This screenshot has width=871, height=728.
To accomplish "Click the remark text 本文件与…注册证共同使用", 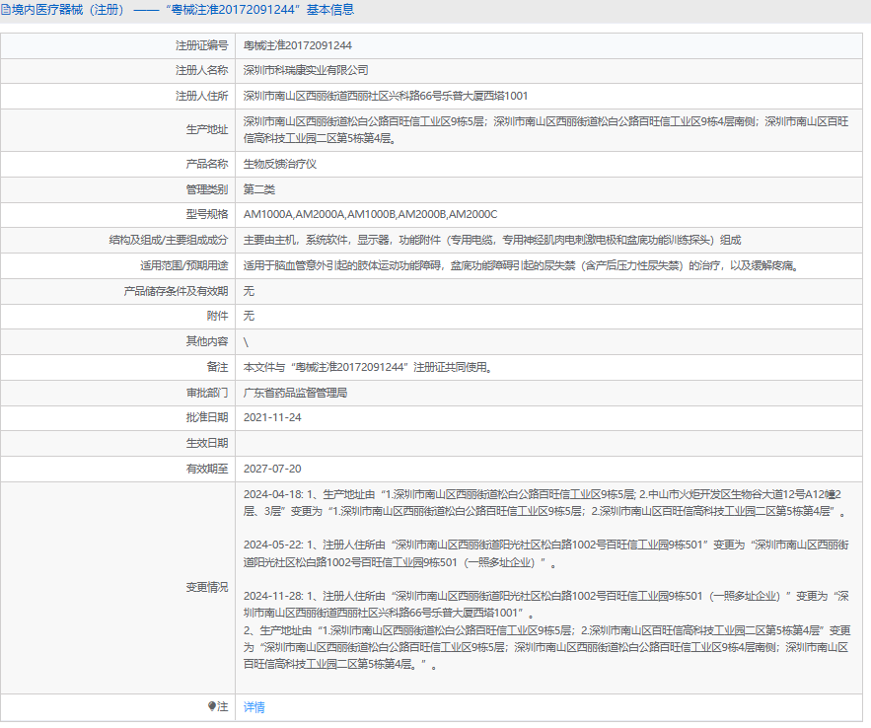I will tap(368, 367).
